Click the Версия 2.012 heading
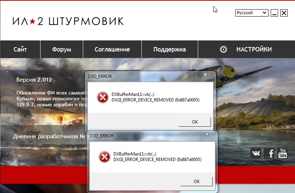 (x=34, y=80)
